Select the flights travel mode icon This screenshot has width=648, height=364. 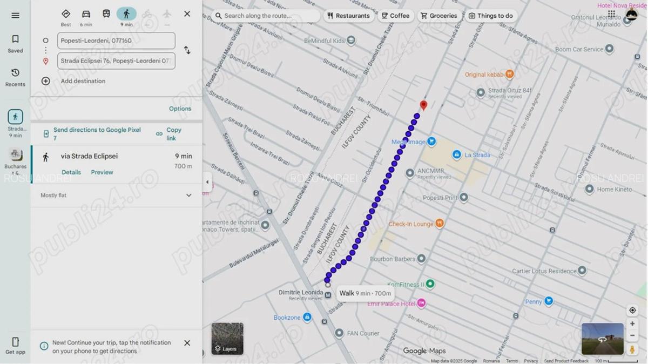[167, 14]
